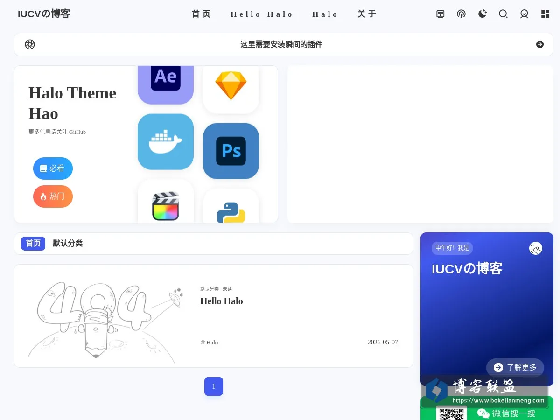Click the aperture icon on announcement bar
Viewport: 560px width, 420px height.
pyautogui.click(x=30, y=44)
